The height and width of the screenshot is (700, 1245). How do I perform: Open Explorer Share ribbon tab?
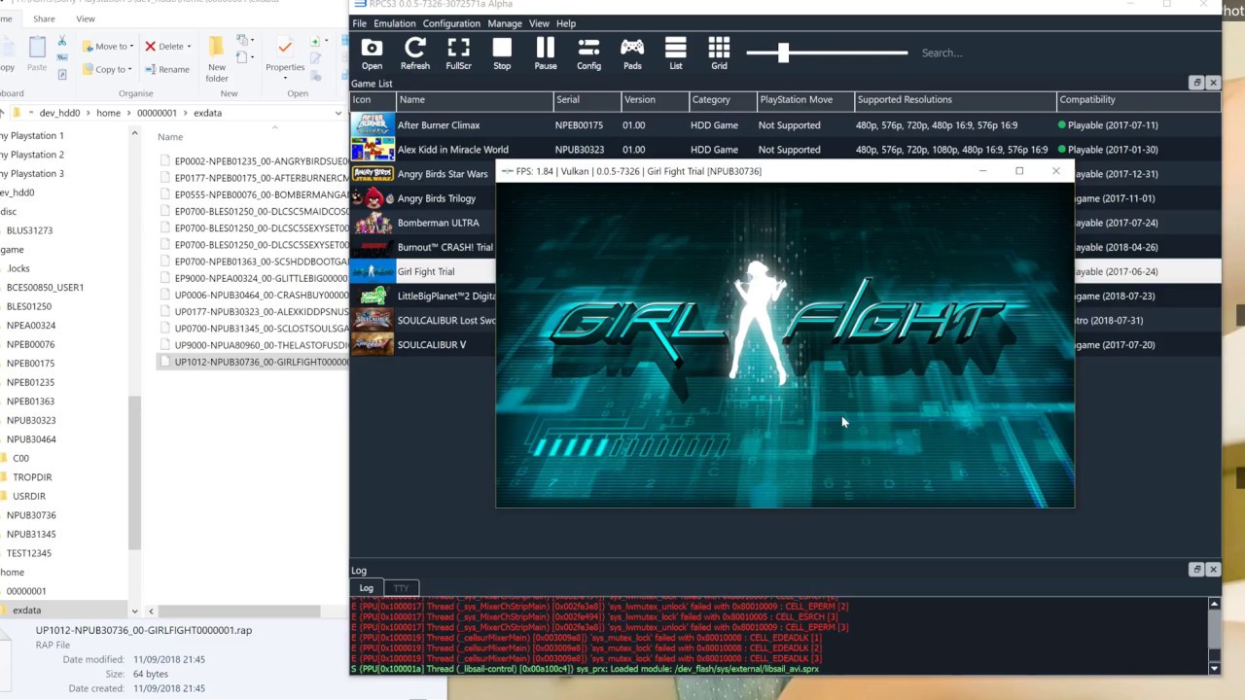[x=44, y=19]
